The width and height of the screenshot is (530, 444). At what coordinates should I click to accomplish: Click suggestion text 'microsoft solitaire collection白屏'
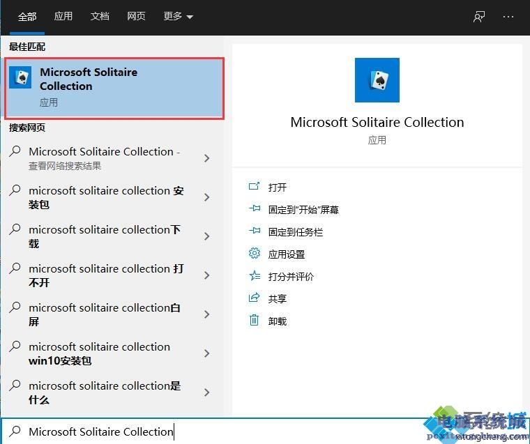tap(105, 314)
